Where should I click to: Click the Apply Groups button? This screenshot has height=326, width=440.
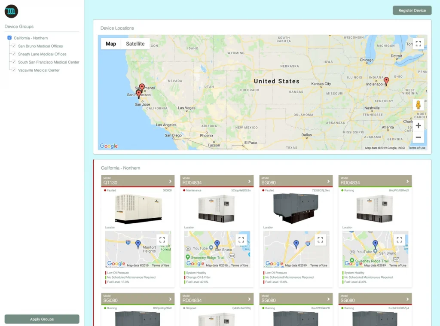[42, 319]
